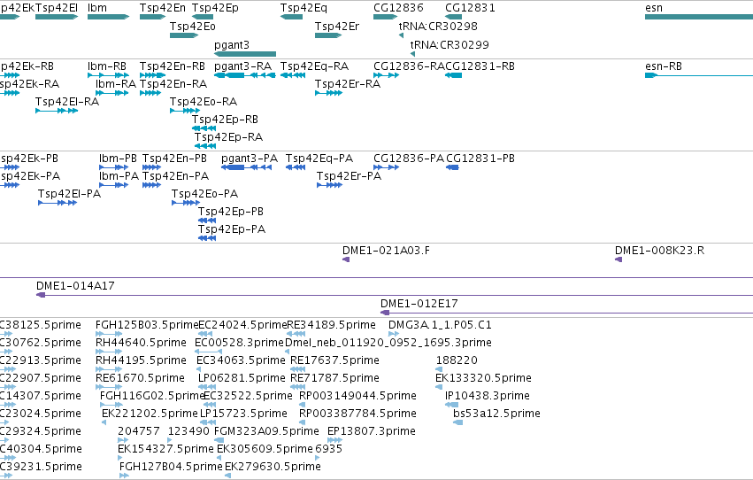
Task: Click the 123490 feature
Action: [x=170, y=440]
